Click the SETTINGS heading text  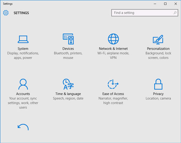click(21, 13)
